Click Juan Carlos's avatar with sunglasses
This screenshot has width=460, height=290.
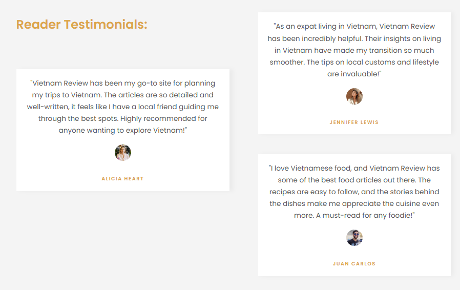pos(354,238)
